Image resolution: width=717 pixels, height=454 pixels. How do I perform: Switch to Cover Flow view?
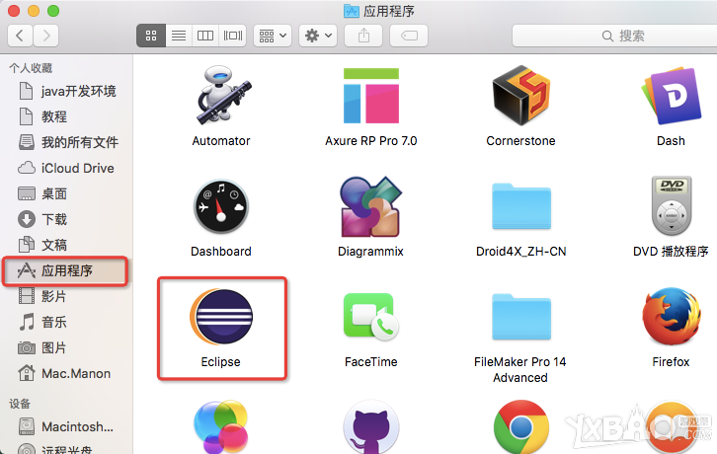coord(233,36)
